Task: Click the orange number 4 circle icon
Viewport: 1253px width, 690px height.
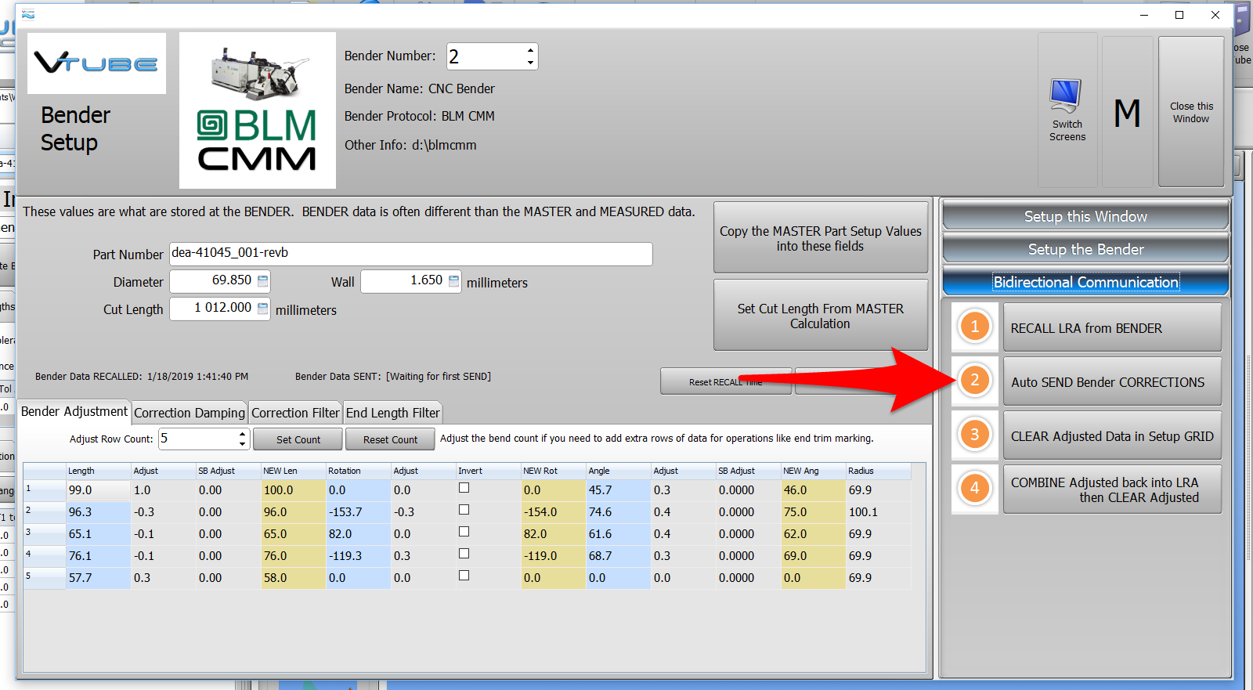Action: coord(974,489)
